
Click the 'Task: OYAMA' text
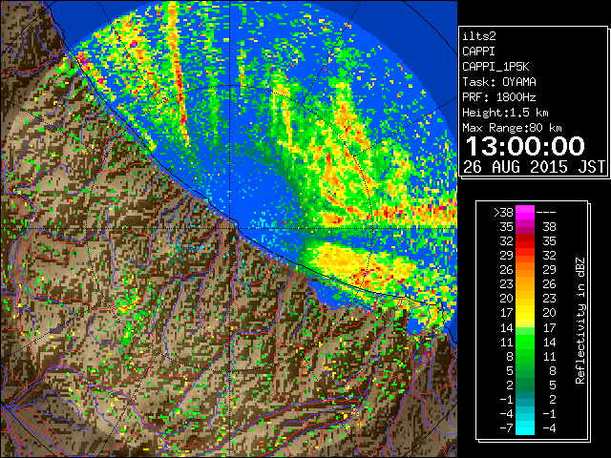point(498,82)
